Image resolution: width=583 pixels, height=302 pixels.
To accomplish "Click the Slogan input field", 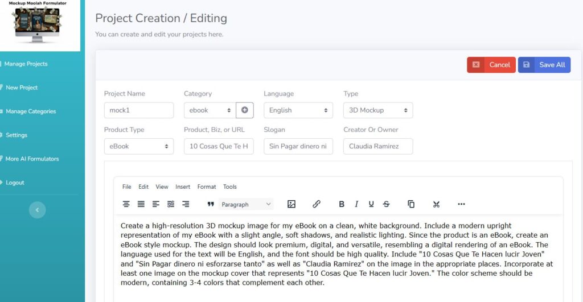I will tap(298, 146).
